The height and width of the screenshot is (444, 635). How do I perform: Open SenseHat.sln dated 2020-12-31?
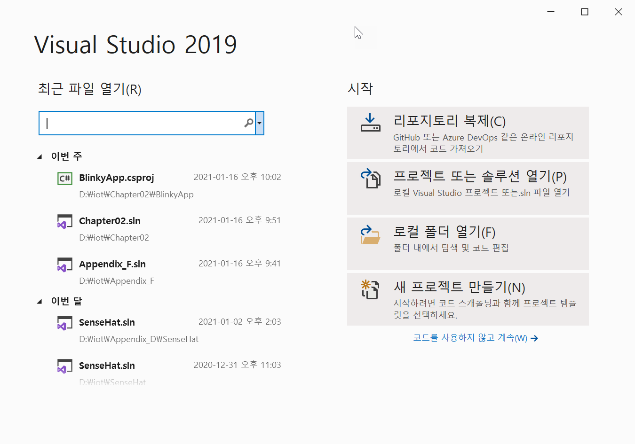[107, 366]
